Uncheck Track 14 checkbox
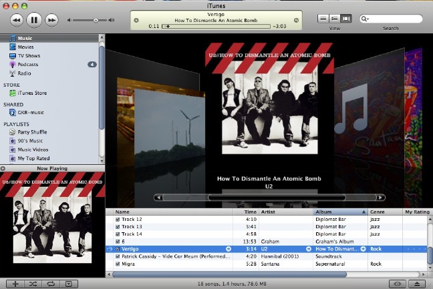Image resolution: width=433 pixels, height=289 pixels. 118,234
